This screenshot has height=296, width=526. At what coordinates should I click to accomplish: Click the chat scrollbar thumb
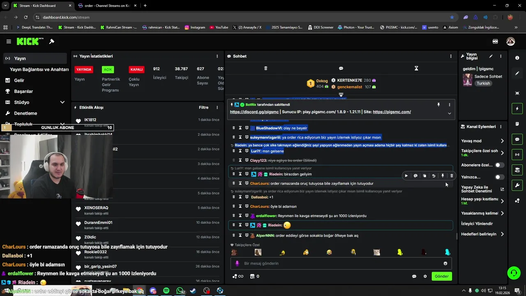coord(457,236)
